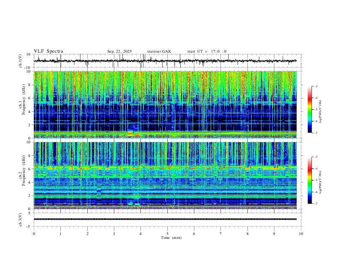Click the ch.1 spectrogram color scale bar
This screenshot has height=262, width=339.
309,110
